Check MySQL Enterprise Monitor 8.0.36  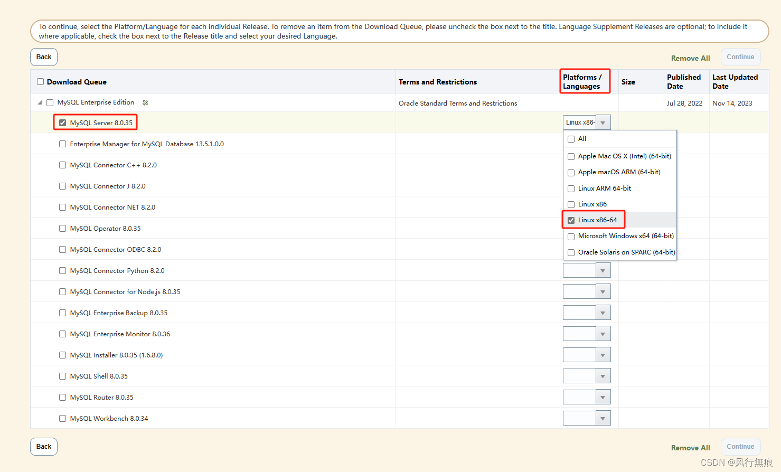[63, 334]
